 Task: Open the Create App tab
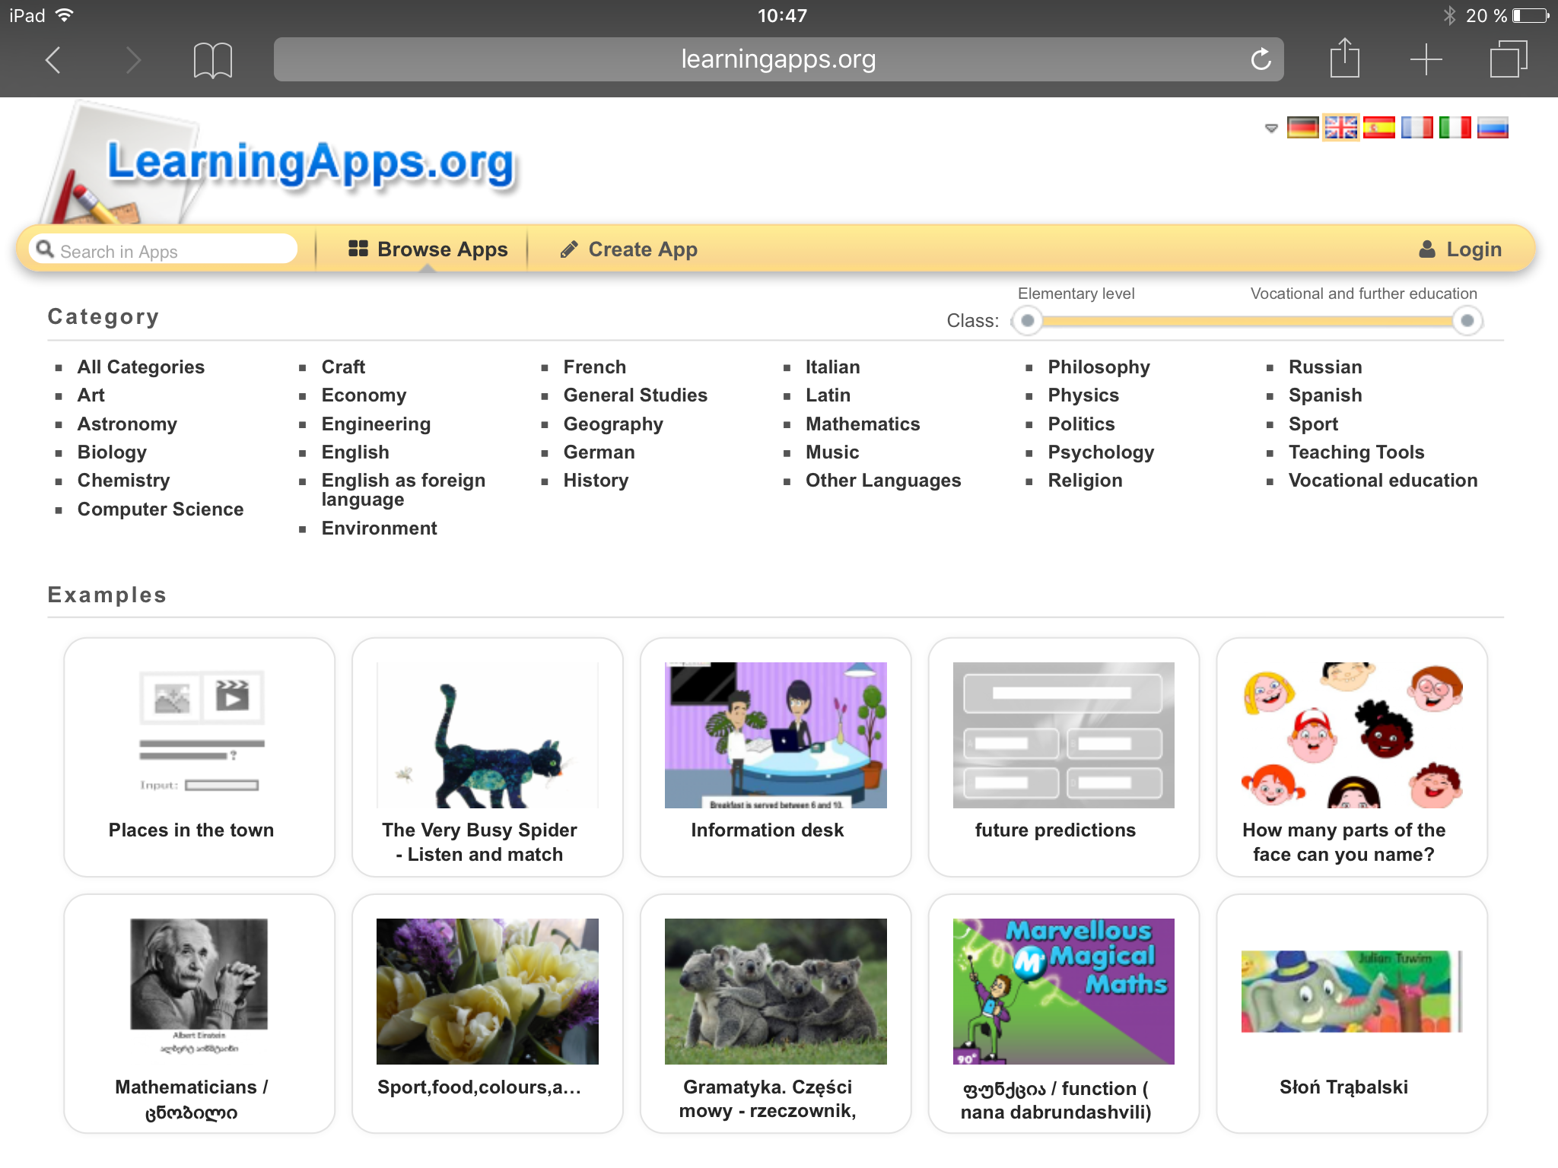pyautogui.click(x=628, y=249)
